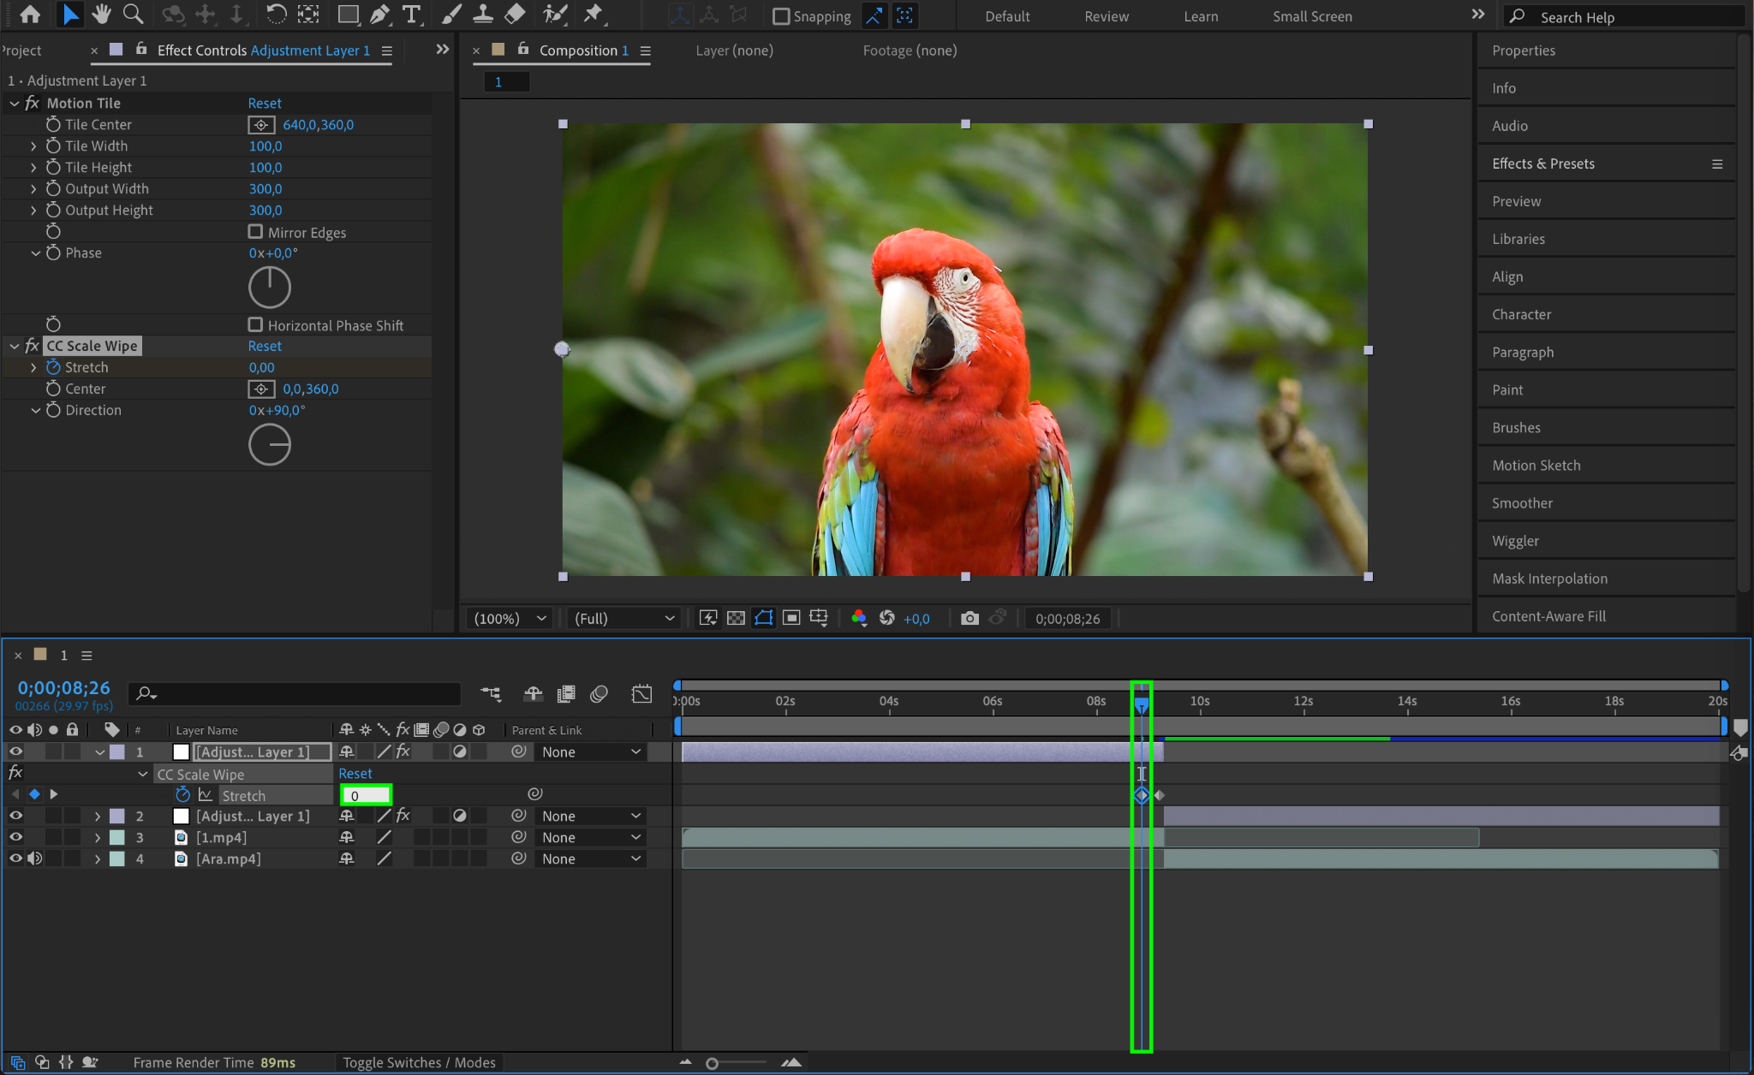Hide the Ara.mp4 layer with eye icon
1754x1075 pixels.
[x=15, y=858]
